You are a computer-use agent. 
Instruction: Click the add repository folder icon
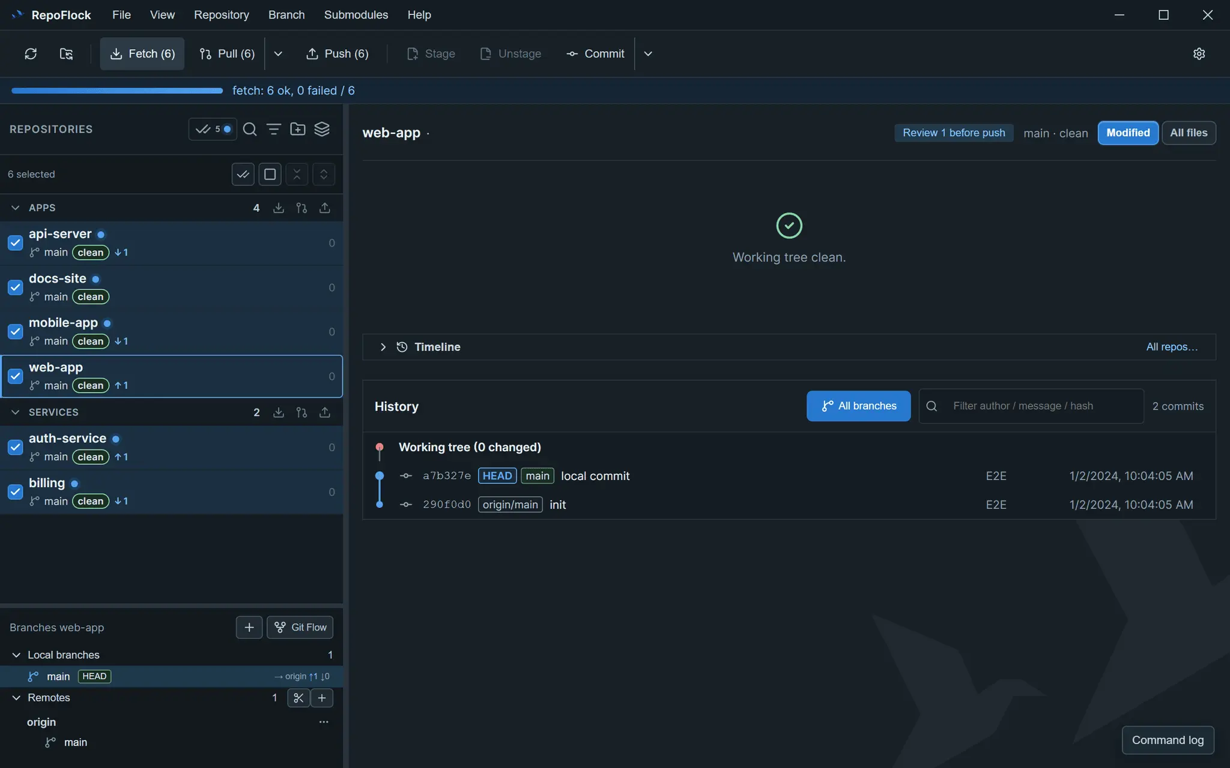[298, 130]
